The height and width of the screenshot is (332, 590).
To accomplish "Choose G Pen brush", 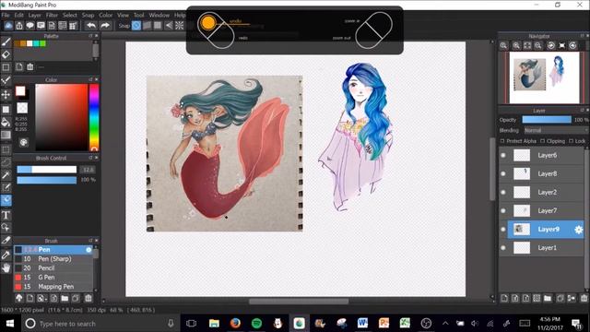I will click(x=53, y=278).
